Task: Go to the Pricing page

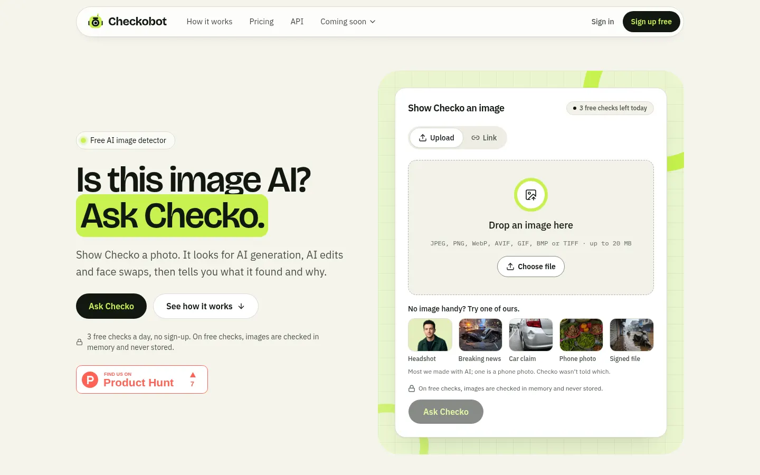Action: coord(261,22)
